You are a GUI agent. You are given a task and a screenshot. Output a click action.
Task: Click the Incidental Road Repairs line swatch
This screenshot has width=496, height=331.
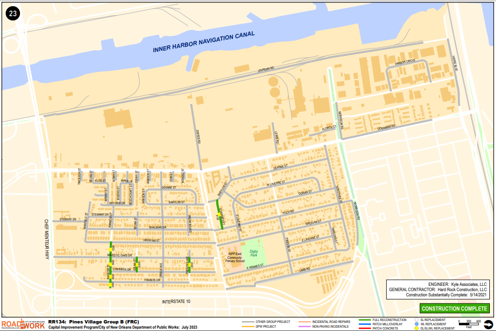pos(304,322)
